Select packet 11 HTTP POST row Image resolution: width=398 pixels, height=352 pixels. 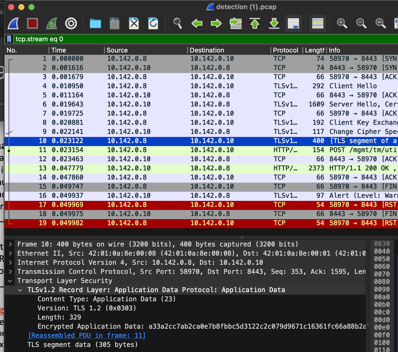(201, 150)
